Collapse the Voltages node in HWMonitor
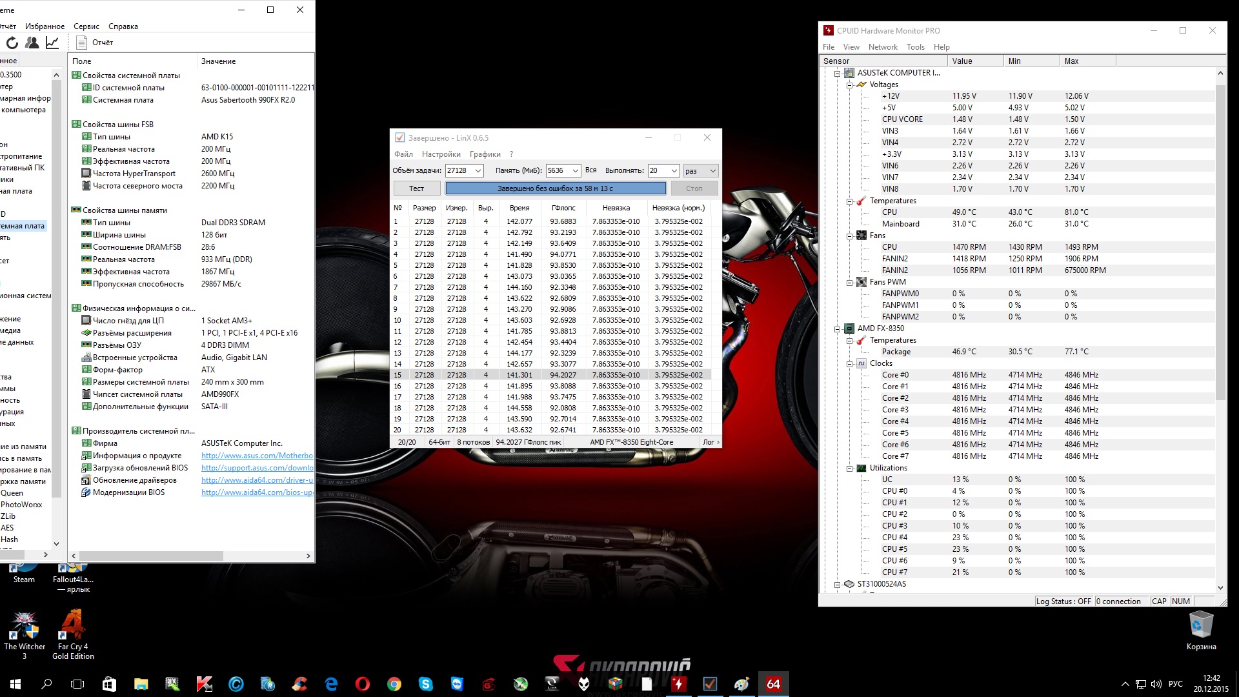This screenshot has height=697, width=1239. point(850,85)
